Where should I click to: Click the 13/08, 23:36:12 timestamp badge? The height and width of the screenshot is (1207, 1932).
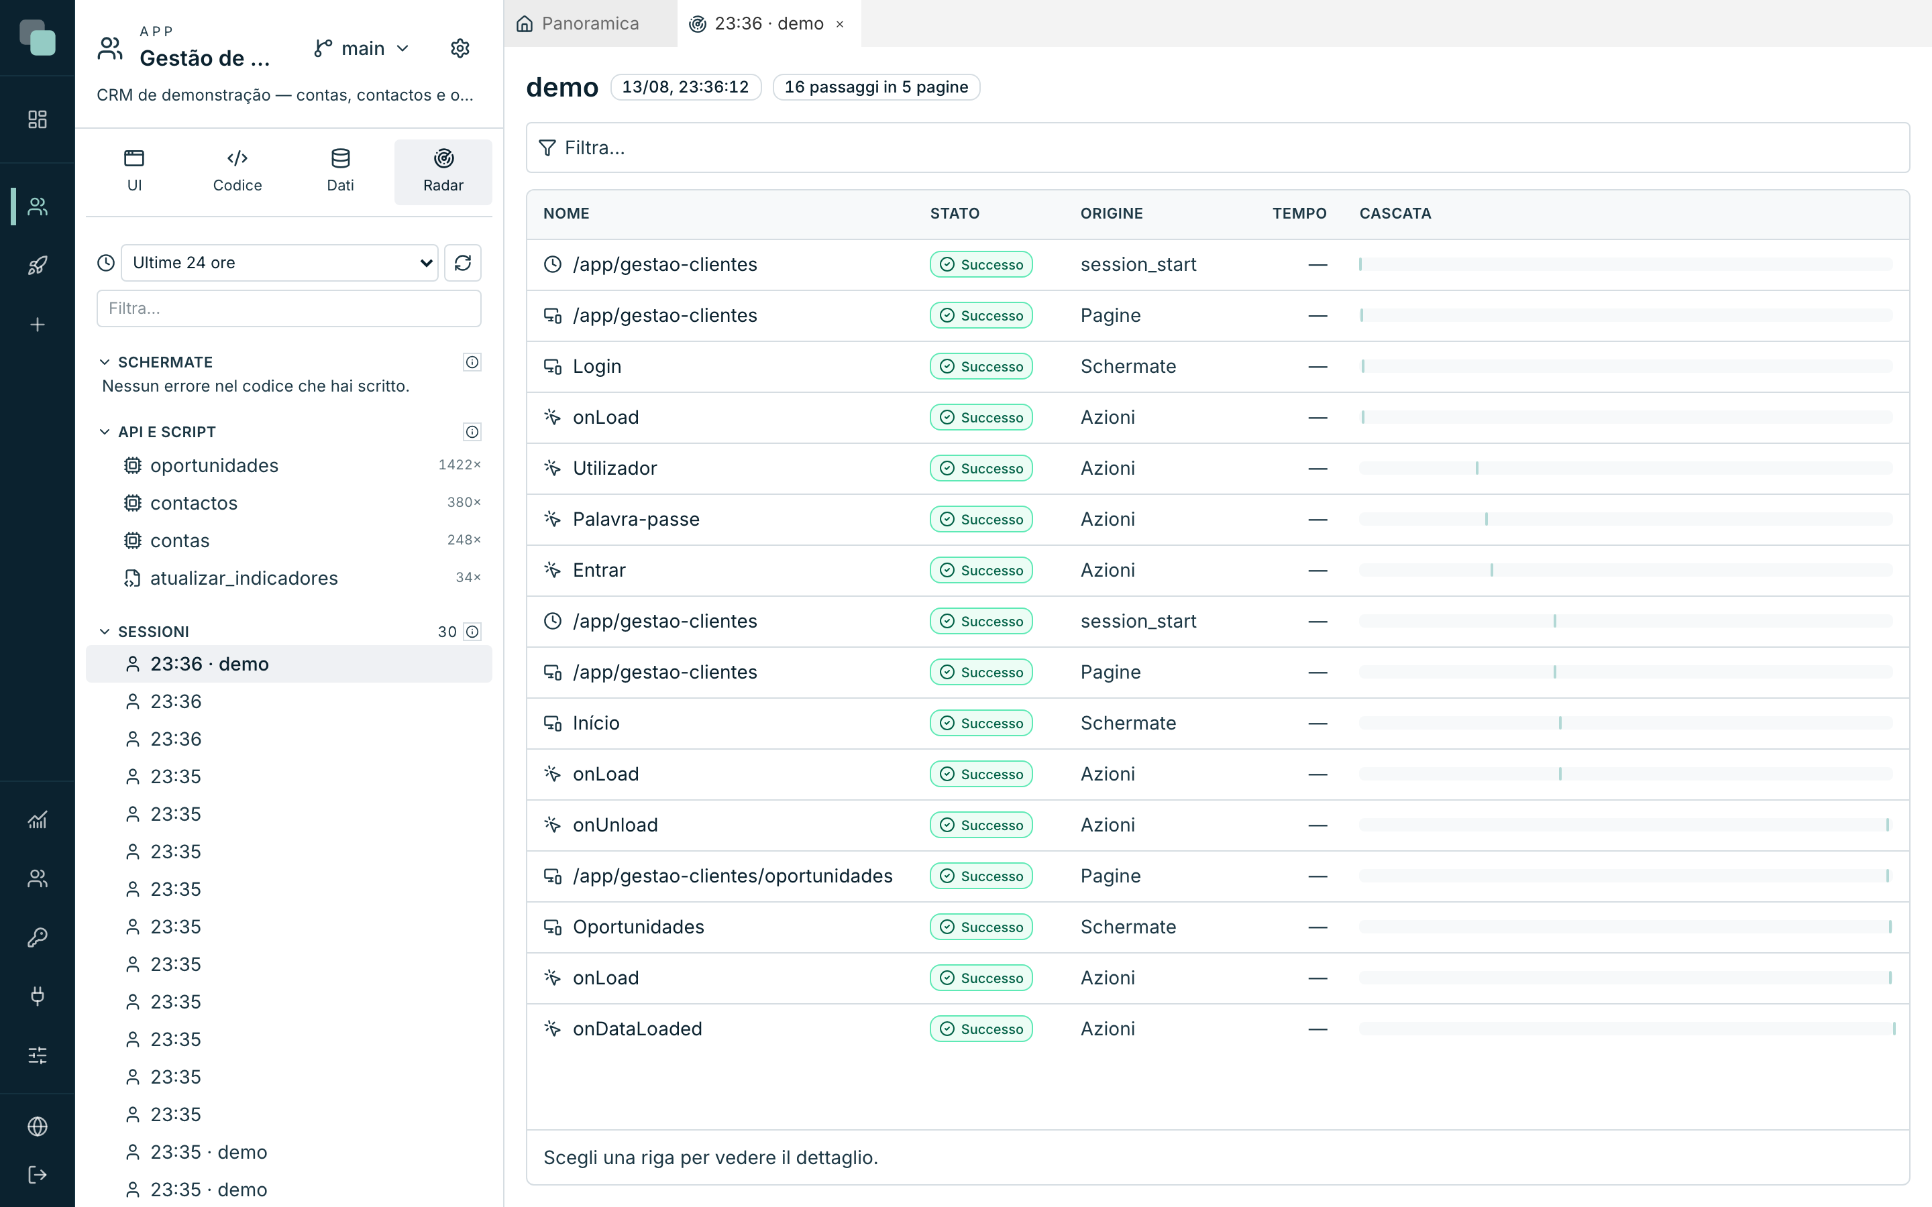[x=685, y=87]
